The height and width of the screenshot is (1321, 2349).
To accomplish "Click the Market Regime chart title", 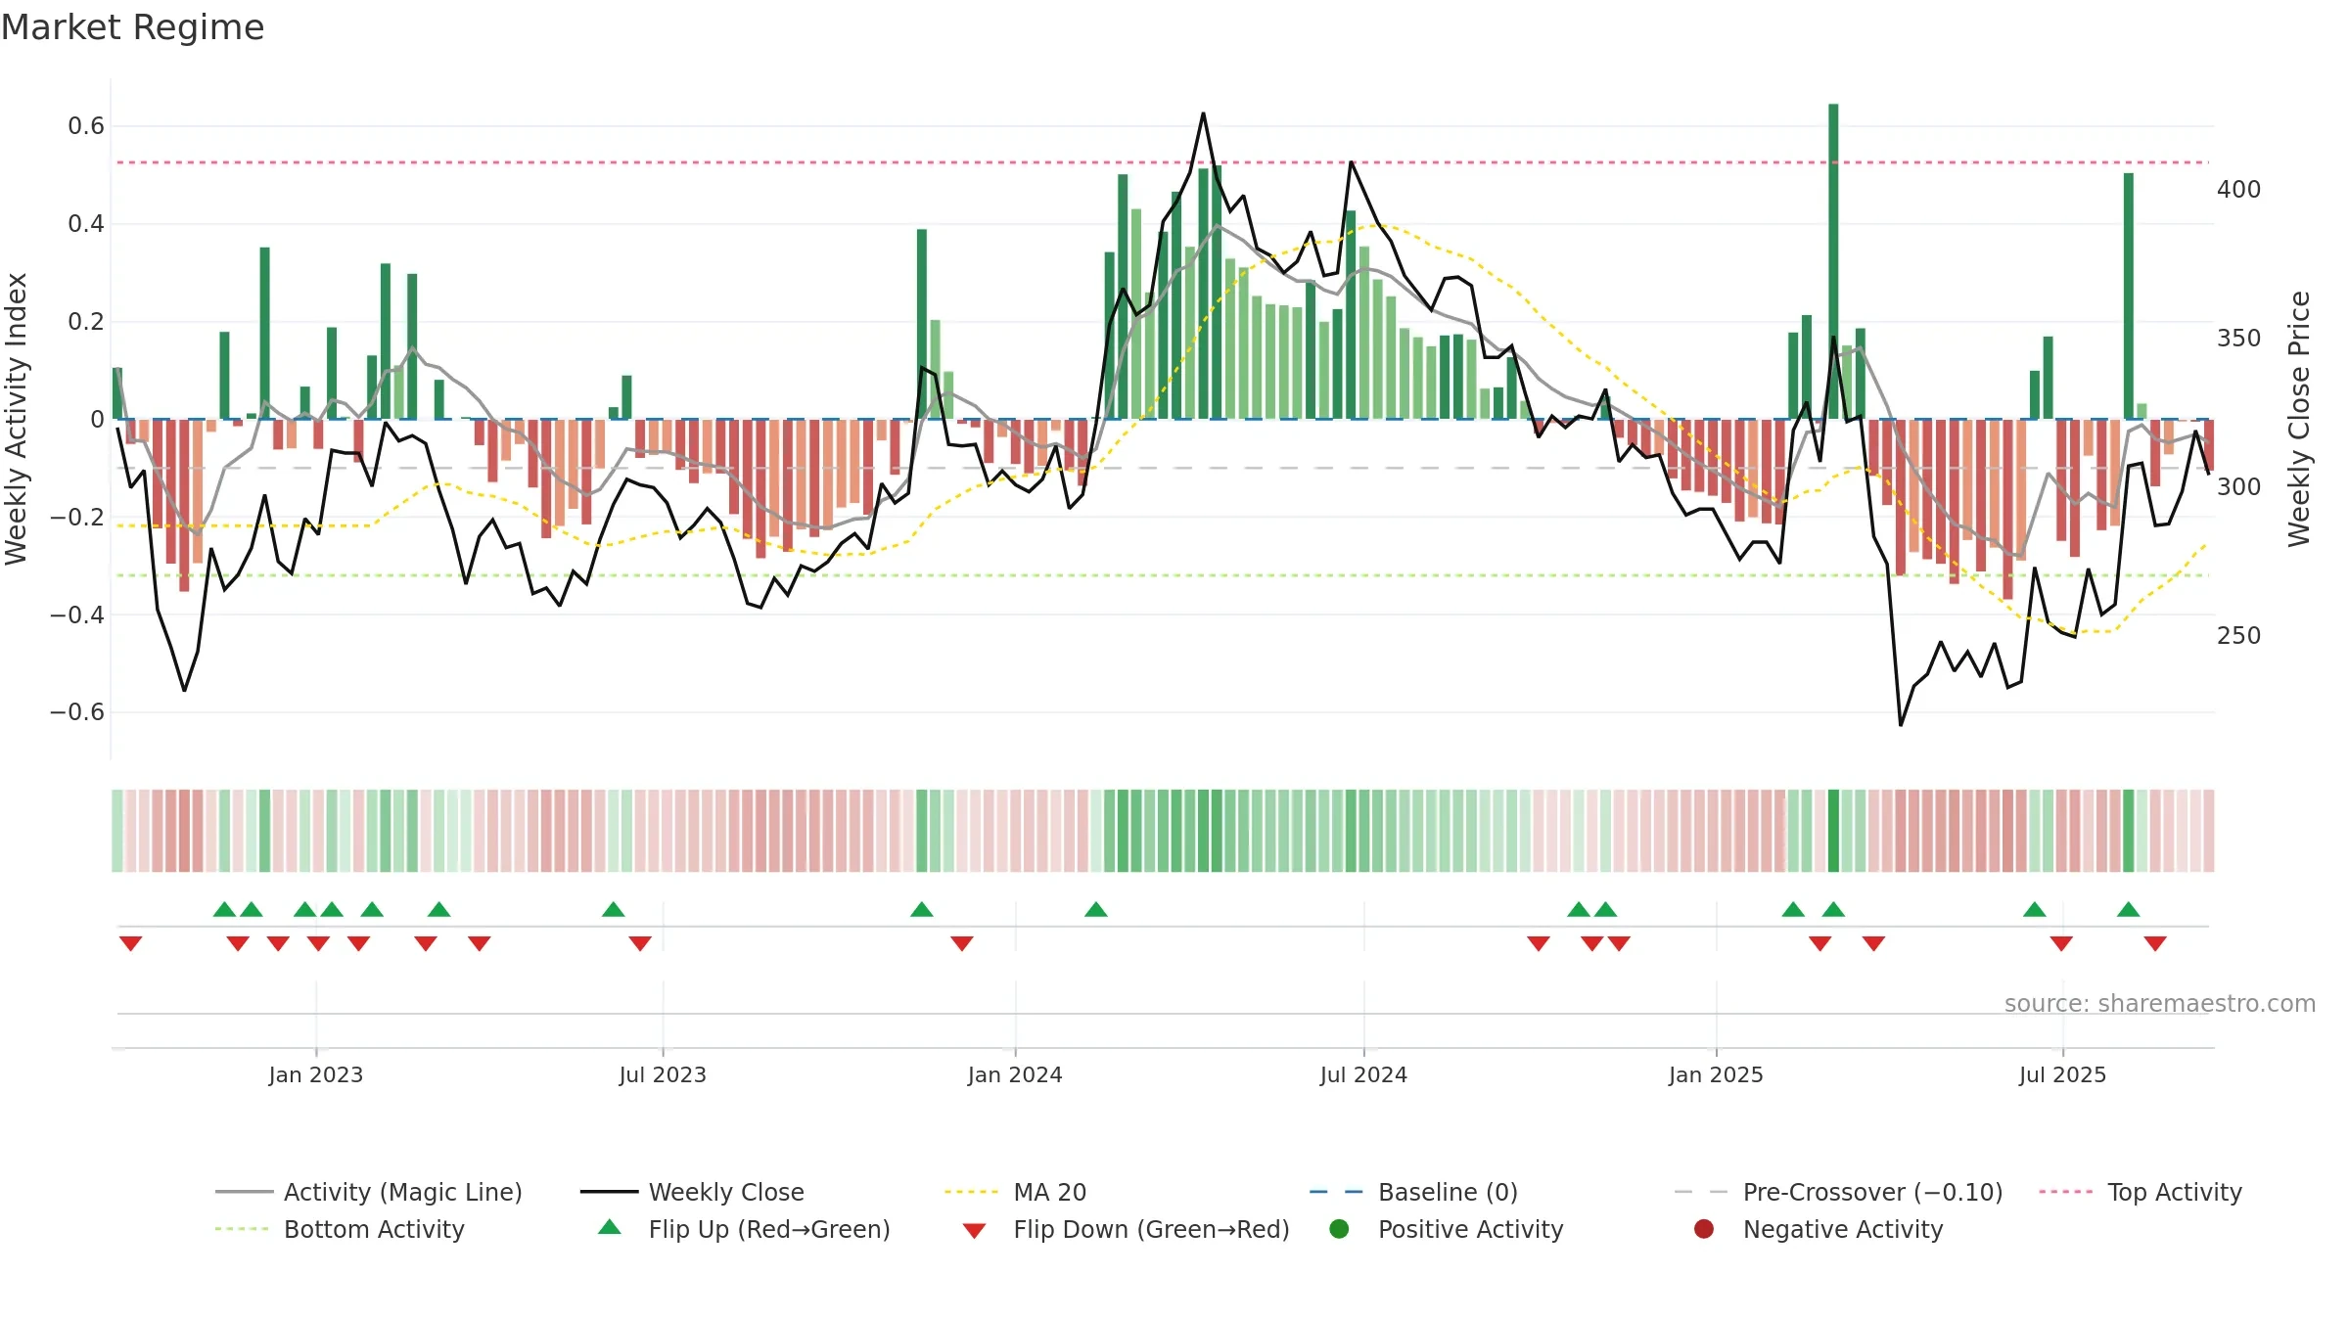I will click(x=132, y=26).
